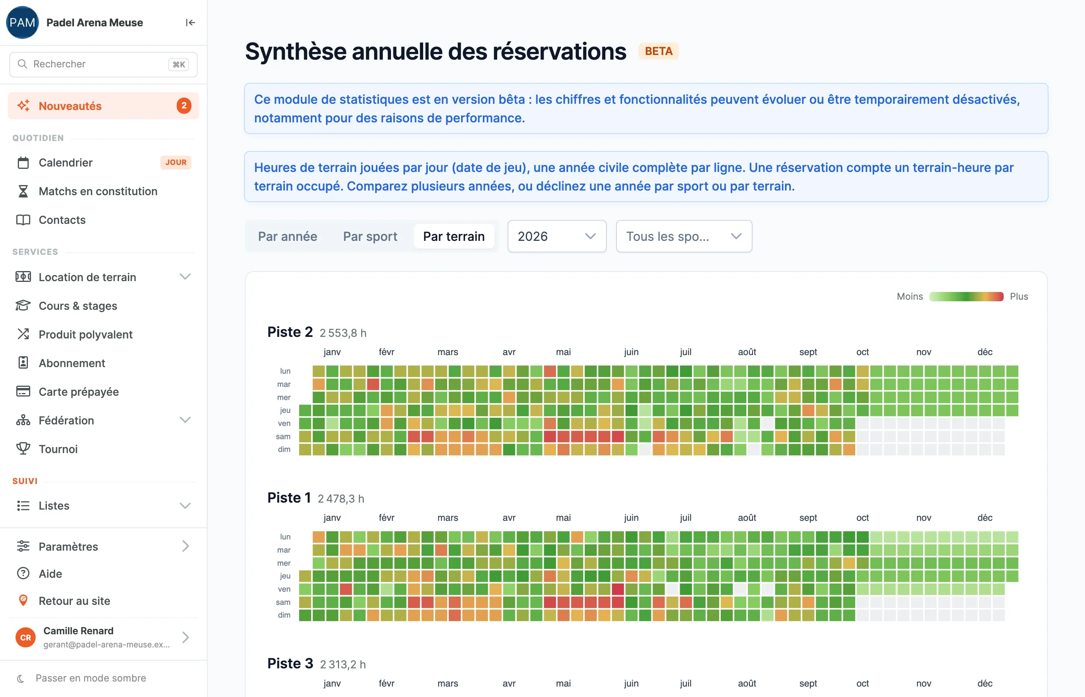Image resolution: width=1085 pixels, height=697 pixels.
Task: Click the CR user avatar
Action: (25, 637)
